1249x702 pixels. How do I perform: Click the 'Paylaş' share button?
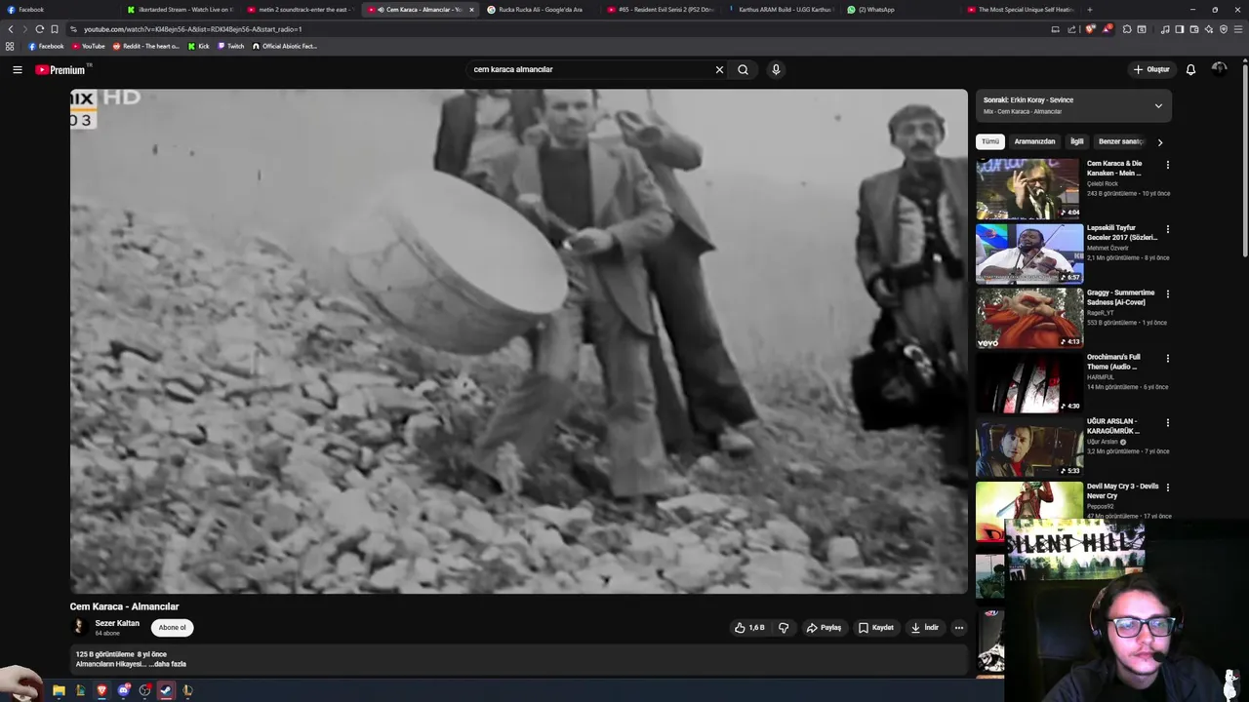[x=824, y=628]
